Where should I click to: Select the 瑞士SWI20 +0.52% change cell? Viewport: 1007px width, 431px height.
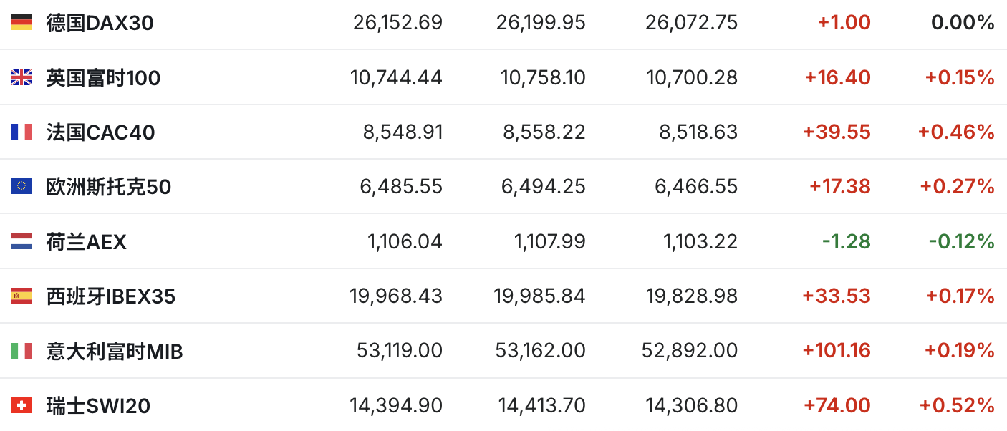(958, 406)
